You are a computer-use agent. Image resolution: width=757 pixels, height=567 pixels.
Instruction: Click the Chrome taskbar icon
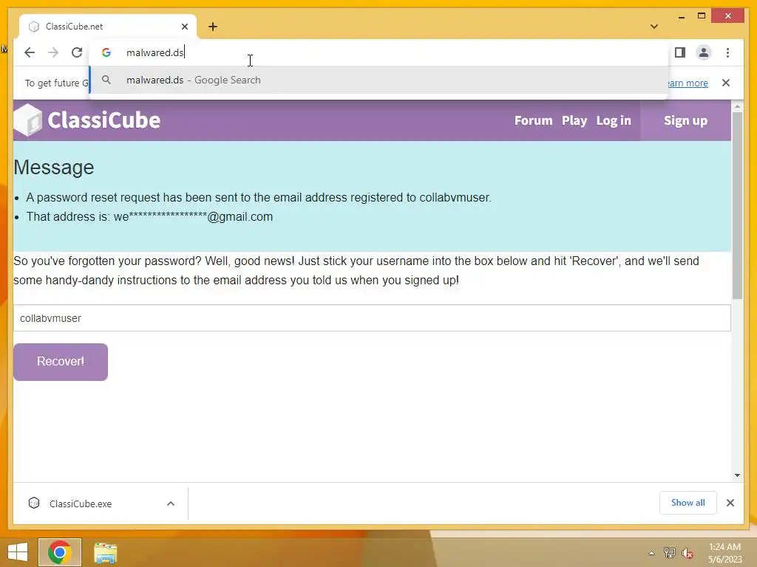[x=60, y=552]
